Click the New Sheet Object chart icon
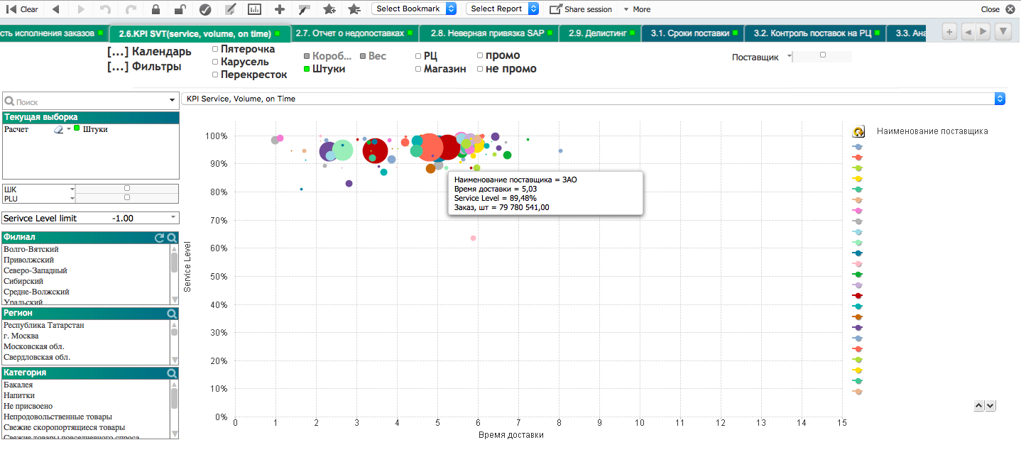 [x=254, y=9]
